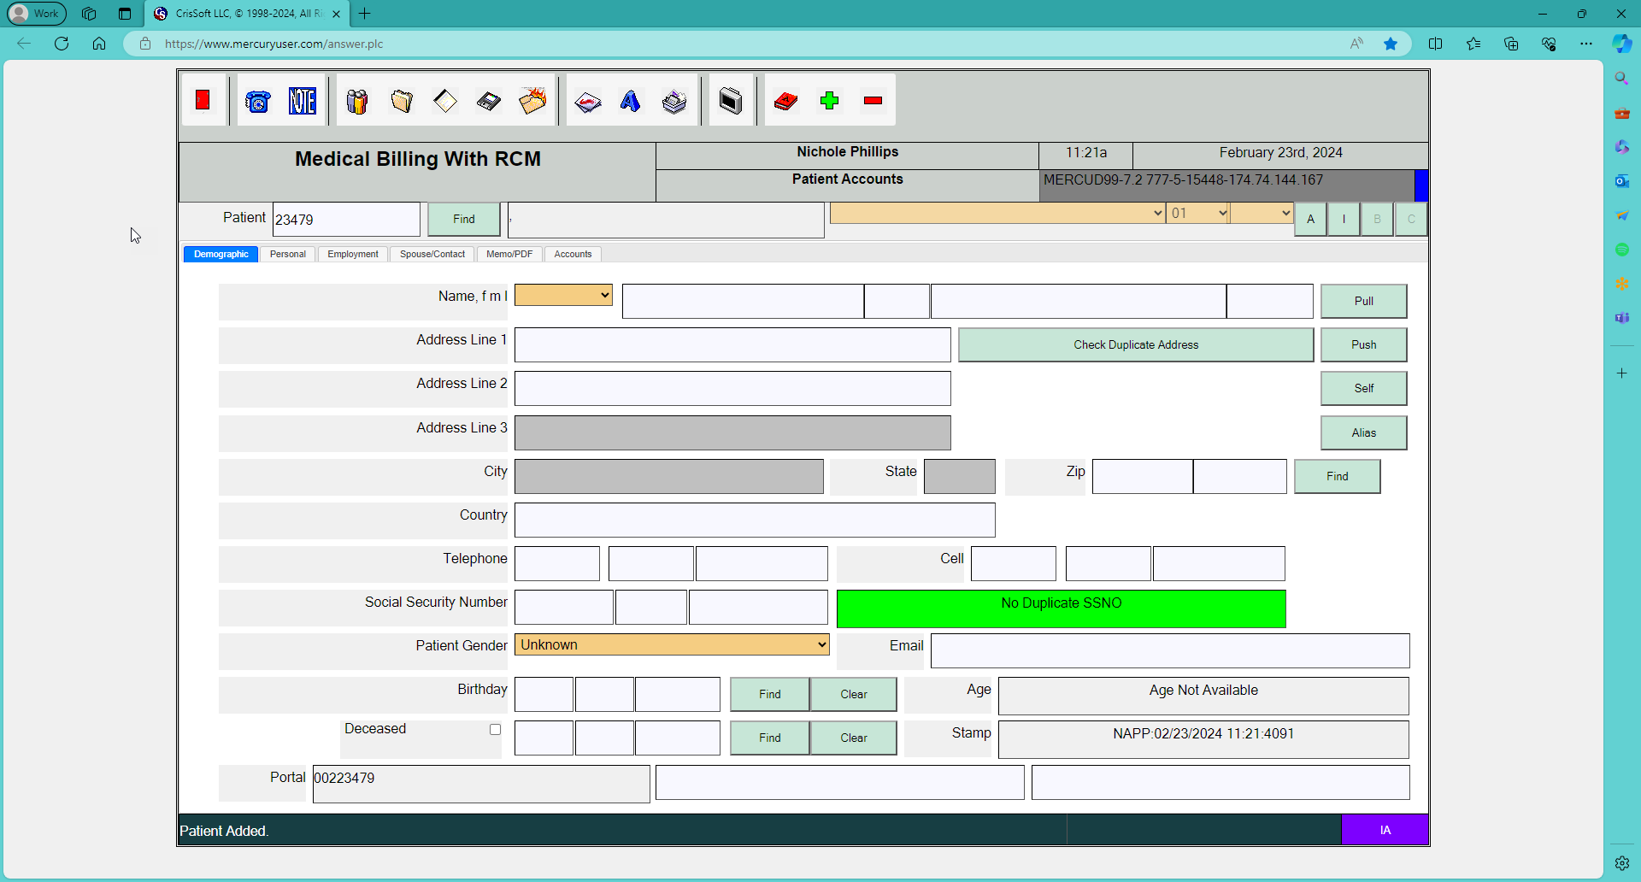Click the Alias button

tap(1363, 432)
